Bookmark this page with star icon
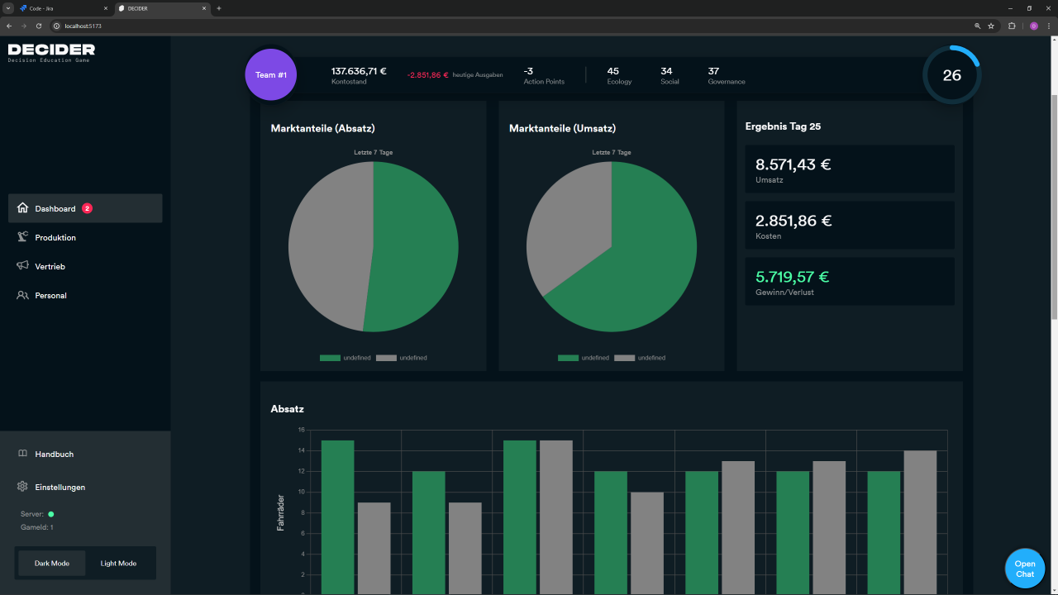The image size is (1058, 595). click(991, 26)
